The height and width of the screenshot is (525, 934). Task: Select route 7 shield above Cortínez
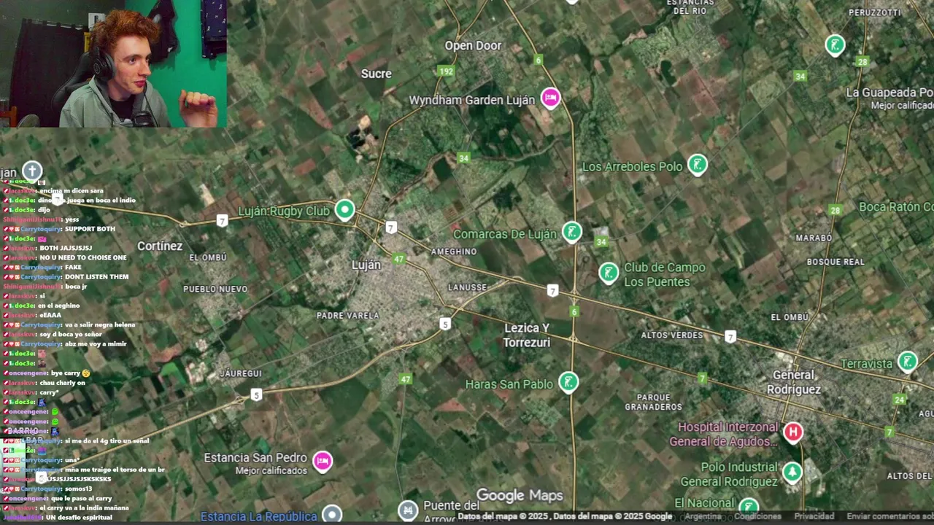(x=222, y=220)
